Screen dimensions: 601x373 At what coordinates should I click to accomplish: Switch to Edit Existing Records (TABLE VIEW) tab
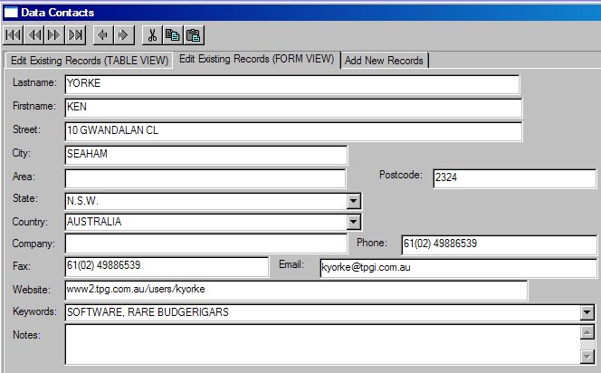pos(90,61)
